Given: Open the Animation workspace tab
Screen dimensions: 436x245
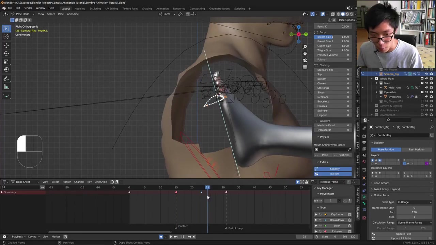Looking at the screenshot, I should (x=162, y=9).
